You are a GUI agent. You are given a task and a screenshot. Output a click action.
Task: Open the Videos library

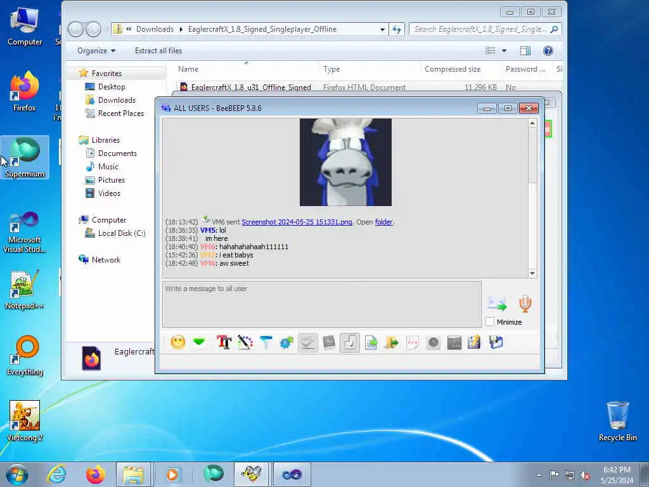[109, 193]
